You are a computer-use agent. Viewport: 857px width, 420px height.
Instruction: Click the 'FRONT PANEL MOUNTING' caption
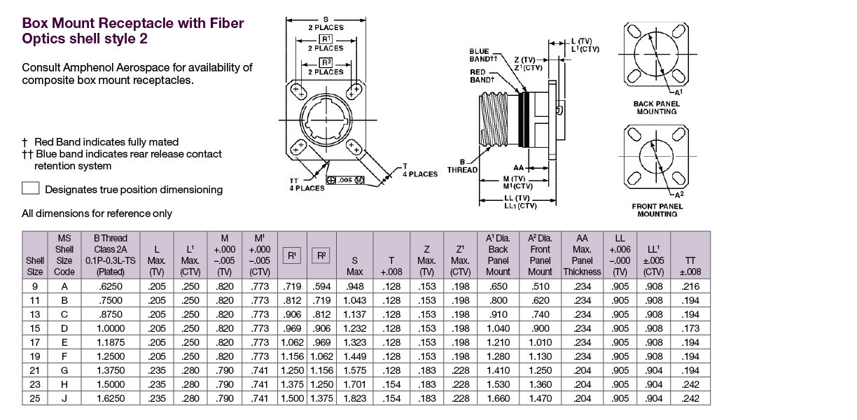pyautogui.click(x=657, y=210)
